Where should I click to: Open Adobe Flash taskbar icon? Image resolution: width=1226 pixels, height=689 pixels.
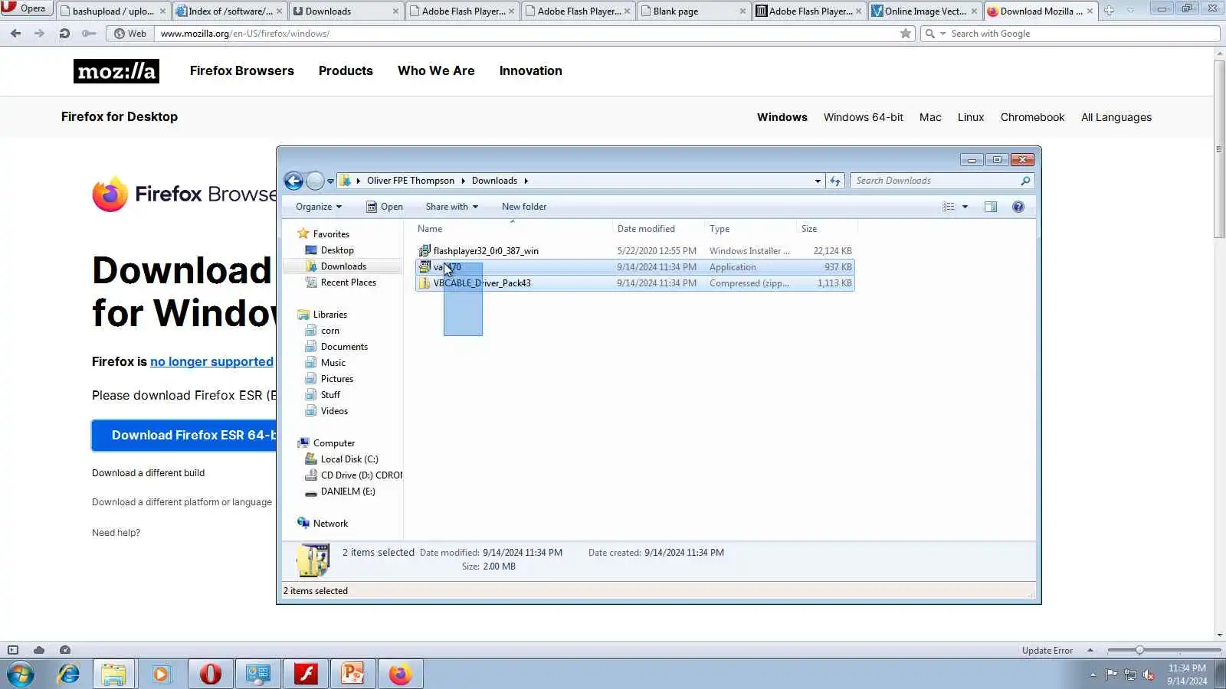[306, 674]
